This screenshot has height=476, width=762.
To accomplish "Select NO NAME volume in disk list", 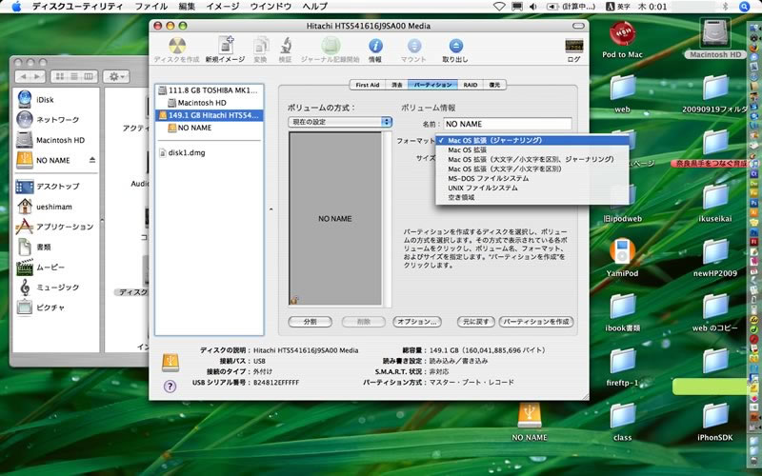I will coord(209,128).
